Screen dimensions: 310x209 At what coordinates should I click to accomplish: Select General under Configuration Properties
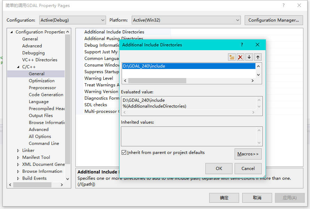(30, 39)
